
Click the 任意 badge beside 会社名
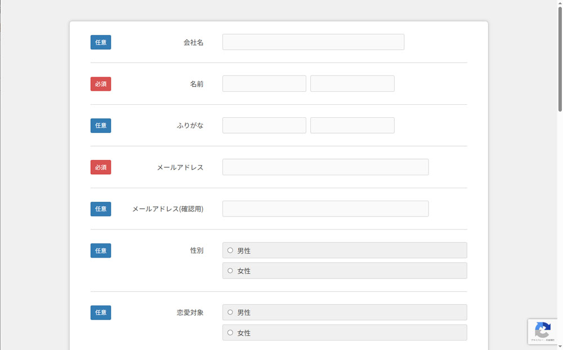101,42
